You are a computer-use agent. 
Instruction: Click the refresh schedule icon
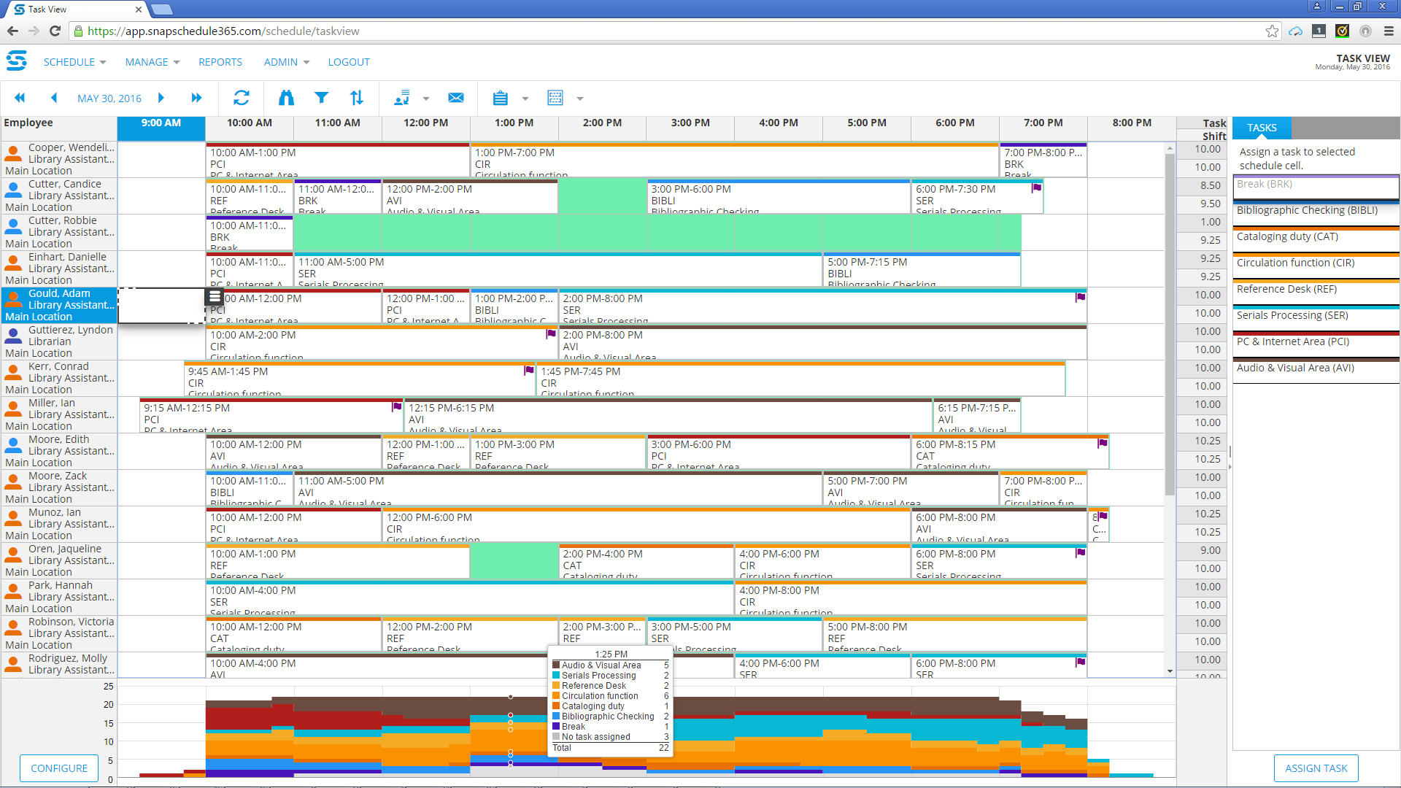[x=242, y=98]
